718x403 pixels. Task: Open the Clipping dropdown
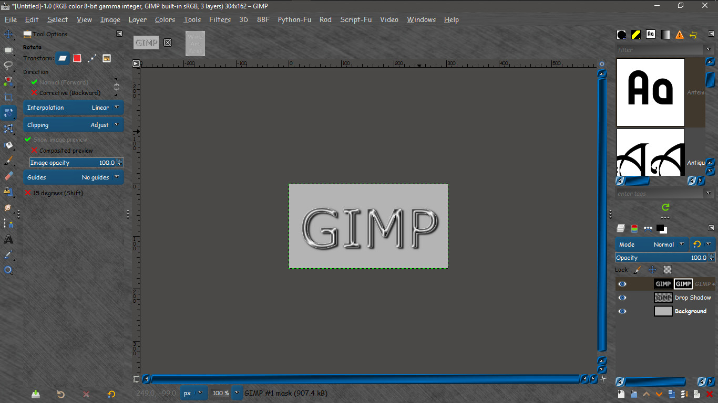pyautogui.click(x=74, y=125)
